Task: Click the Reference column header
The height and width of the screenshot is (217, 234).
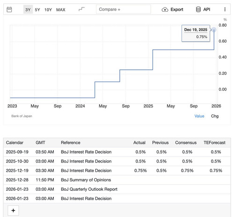Action: click(x=71, y=142)
